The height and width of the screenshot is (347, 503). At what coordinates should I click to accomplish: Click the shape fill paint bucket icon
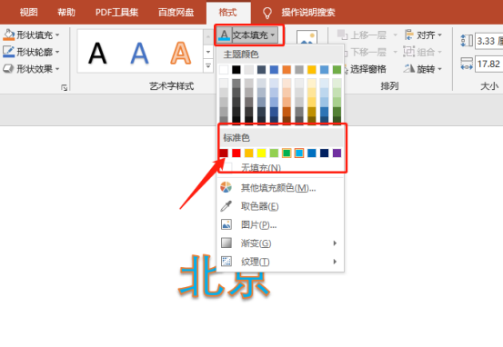point(9,35)
